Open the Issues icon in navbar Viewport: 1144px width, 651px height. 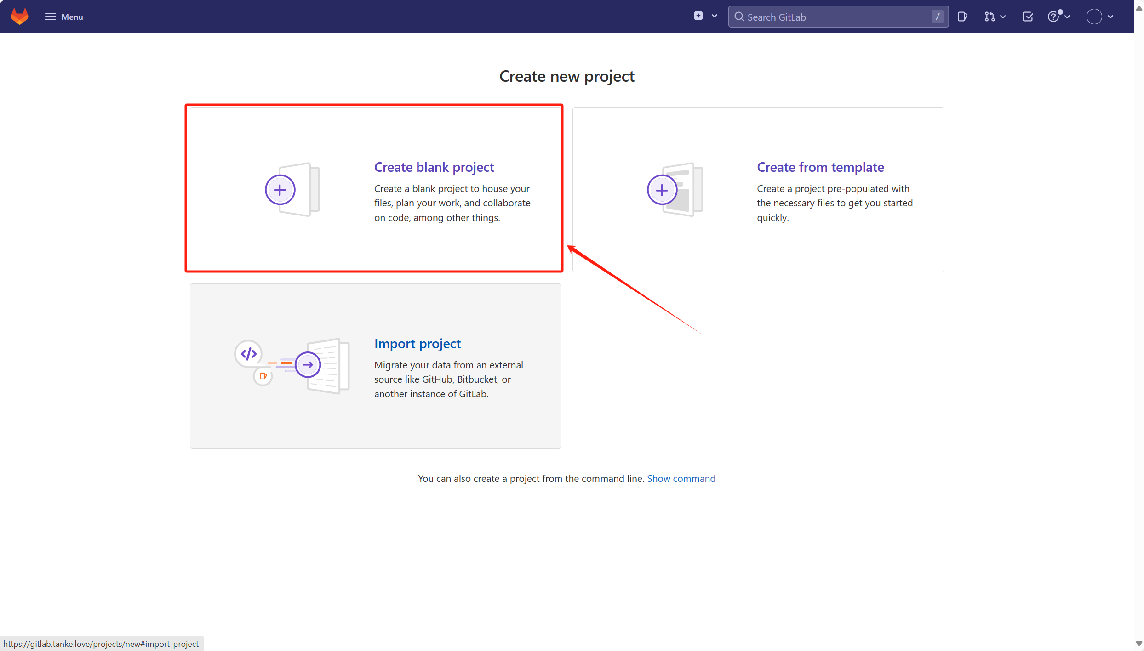pyautogui.click(x=962, y=17)
